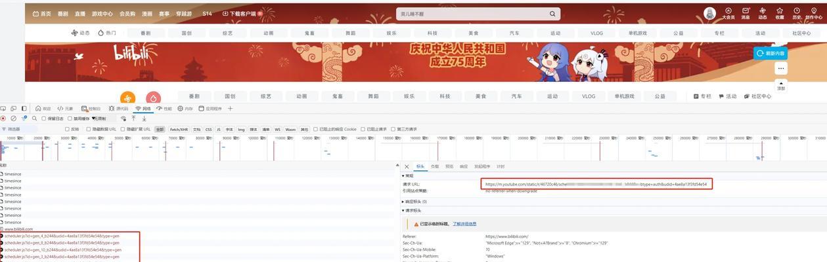This screenshot has width=827, height=262.
Task: Click the red 热门 round icon
Action: click(x=154, y=98)
